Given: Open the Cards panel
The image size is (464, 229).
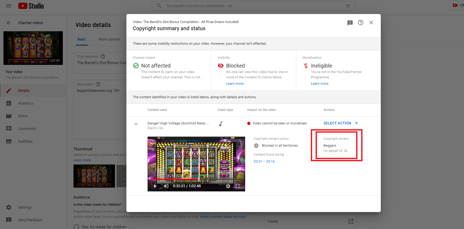Looking at the screenshot, I should pos(311,221).
